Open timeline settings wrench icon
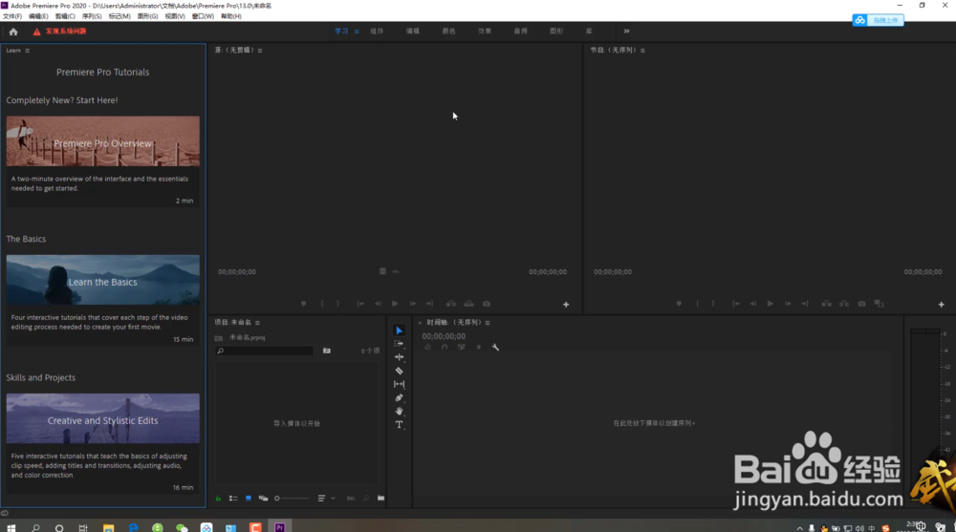Viewport: 956px width, 532px height. click(x=495, y=348)
